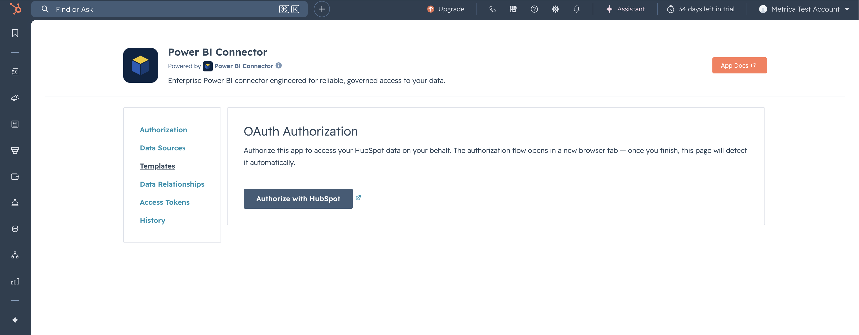This screenshot has height=335, width=859.
Task: Open the Help question mark icon
Action: (x=534, y=9)
